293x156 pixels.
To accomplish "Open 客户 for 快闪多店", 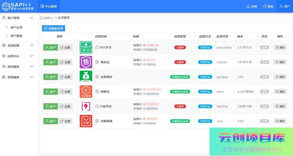I will pos(51,47).
